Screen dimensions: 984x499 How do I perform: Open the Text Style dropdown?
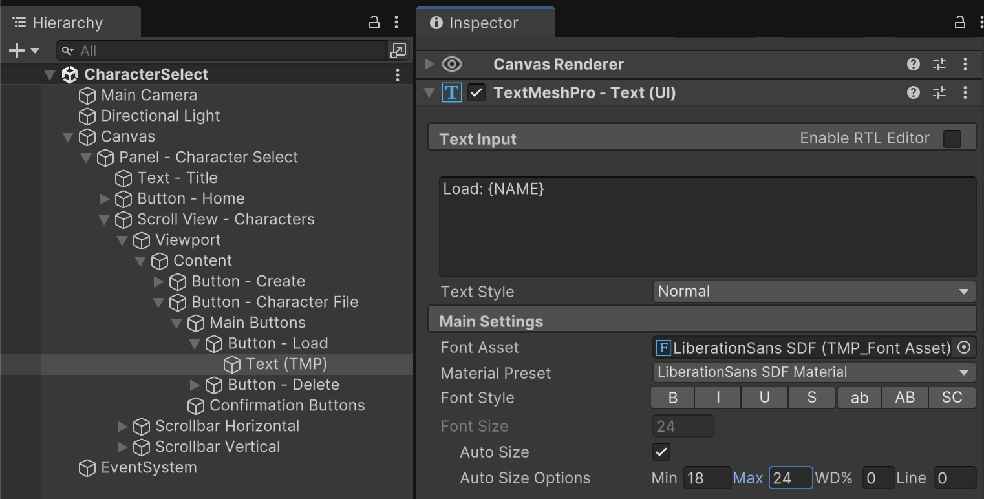813,292
